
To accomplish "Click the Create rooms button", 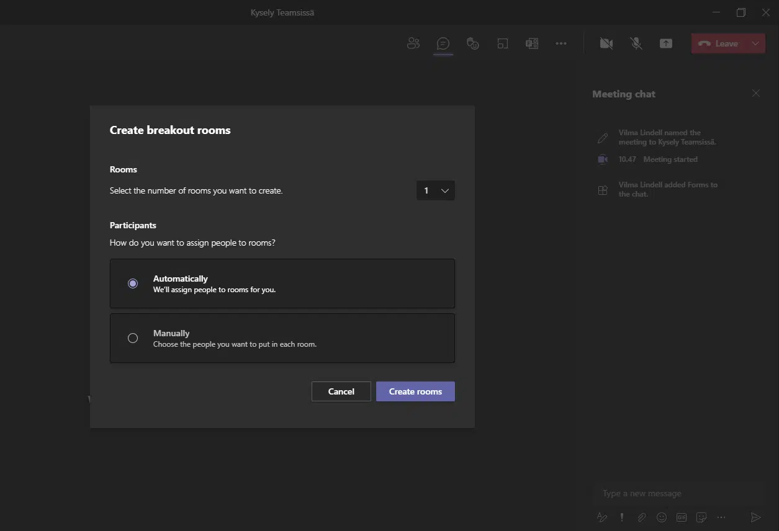I will (x=415, y=391).
